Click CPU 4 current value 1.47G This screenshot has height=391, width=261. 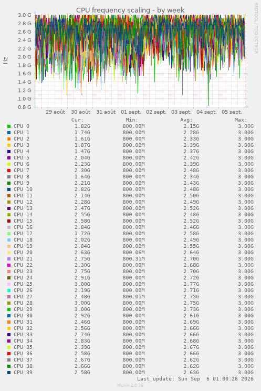82,152
